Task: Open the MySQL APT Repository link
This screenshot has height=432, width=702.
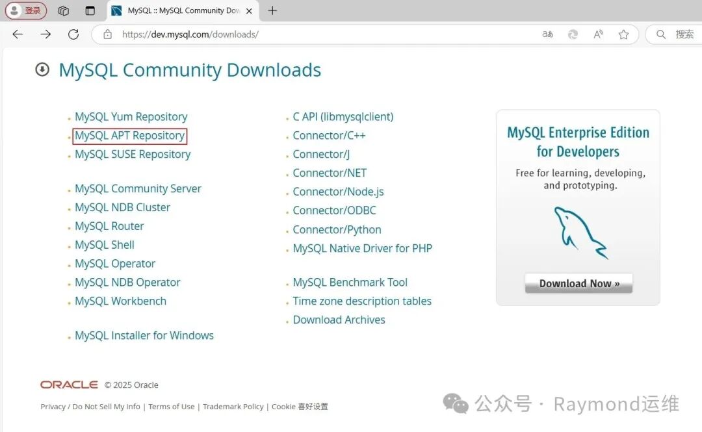Action: tap(130, 136)
